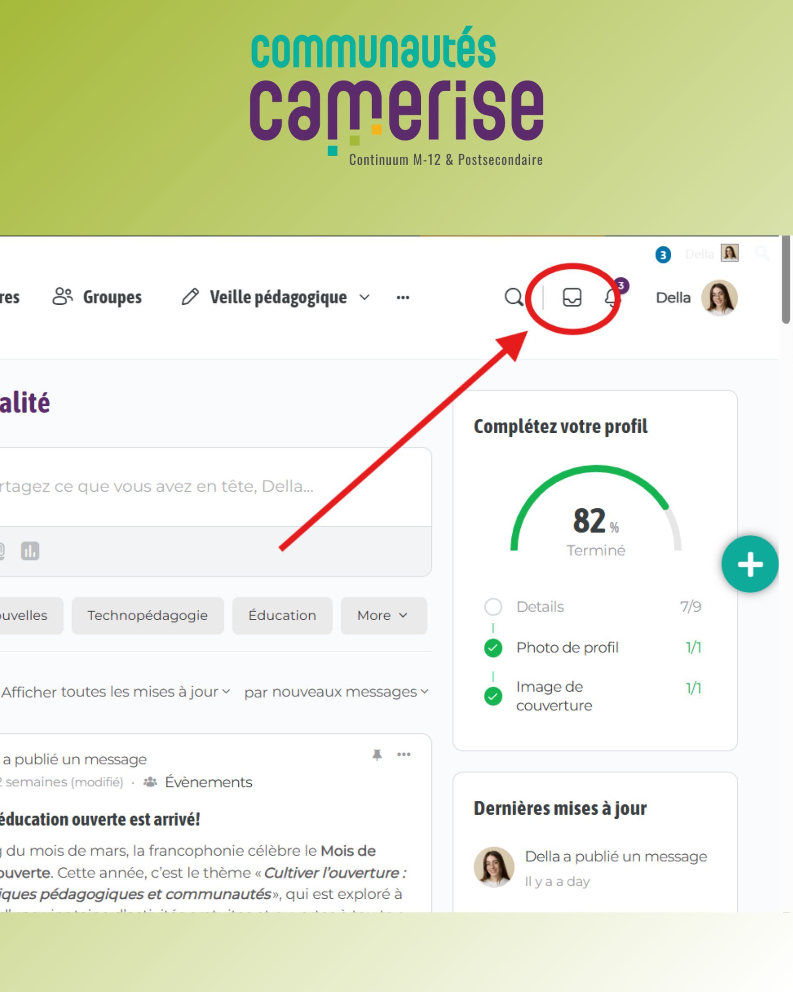Click the Communautés Camerise logo banner
This screenshot has height=992, width=793.
coord(396,97)
